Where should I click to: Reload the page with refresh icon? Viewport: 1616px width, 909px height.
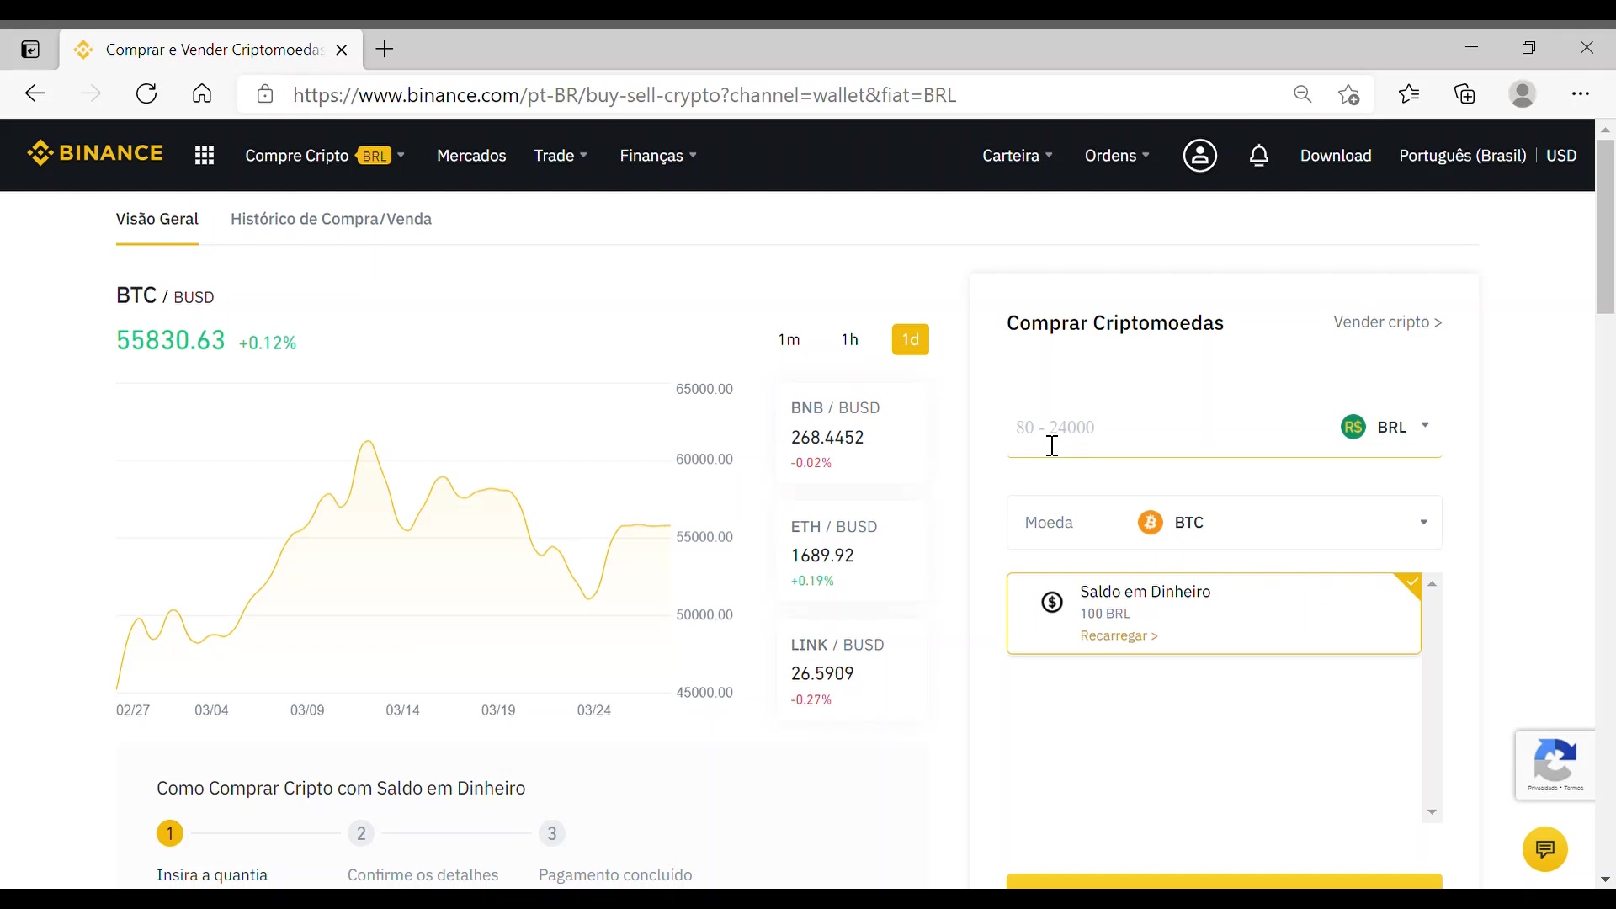[146, 93]
